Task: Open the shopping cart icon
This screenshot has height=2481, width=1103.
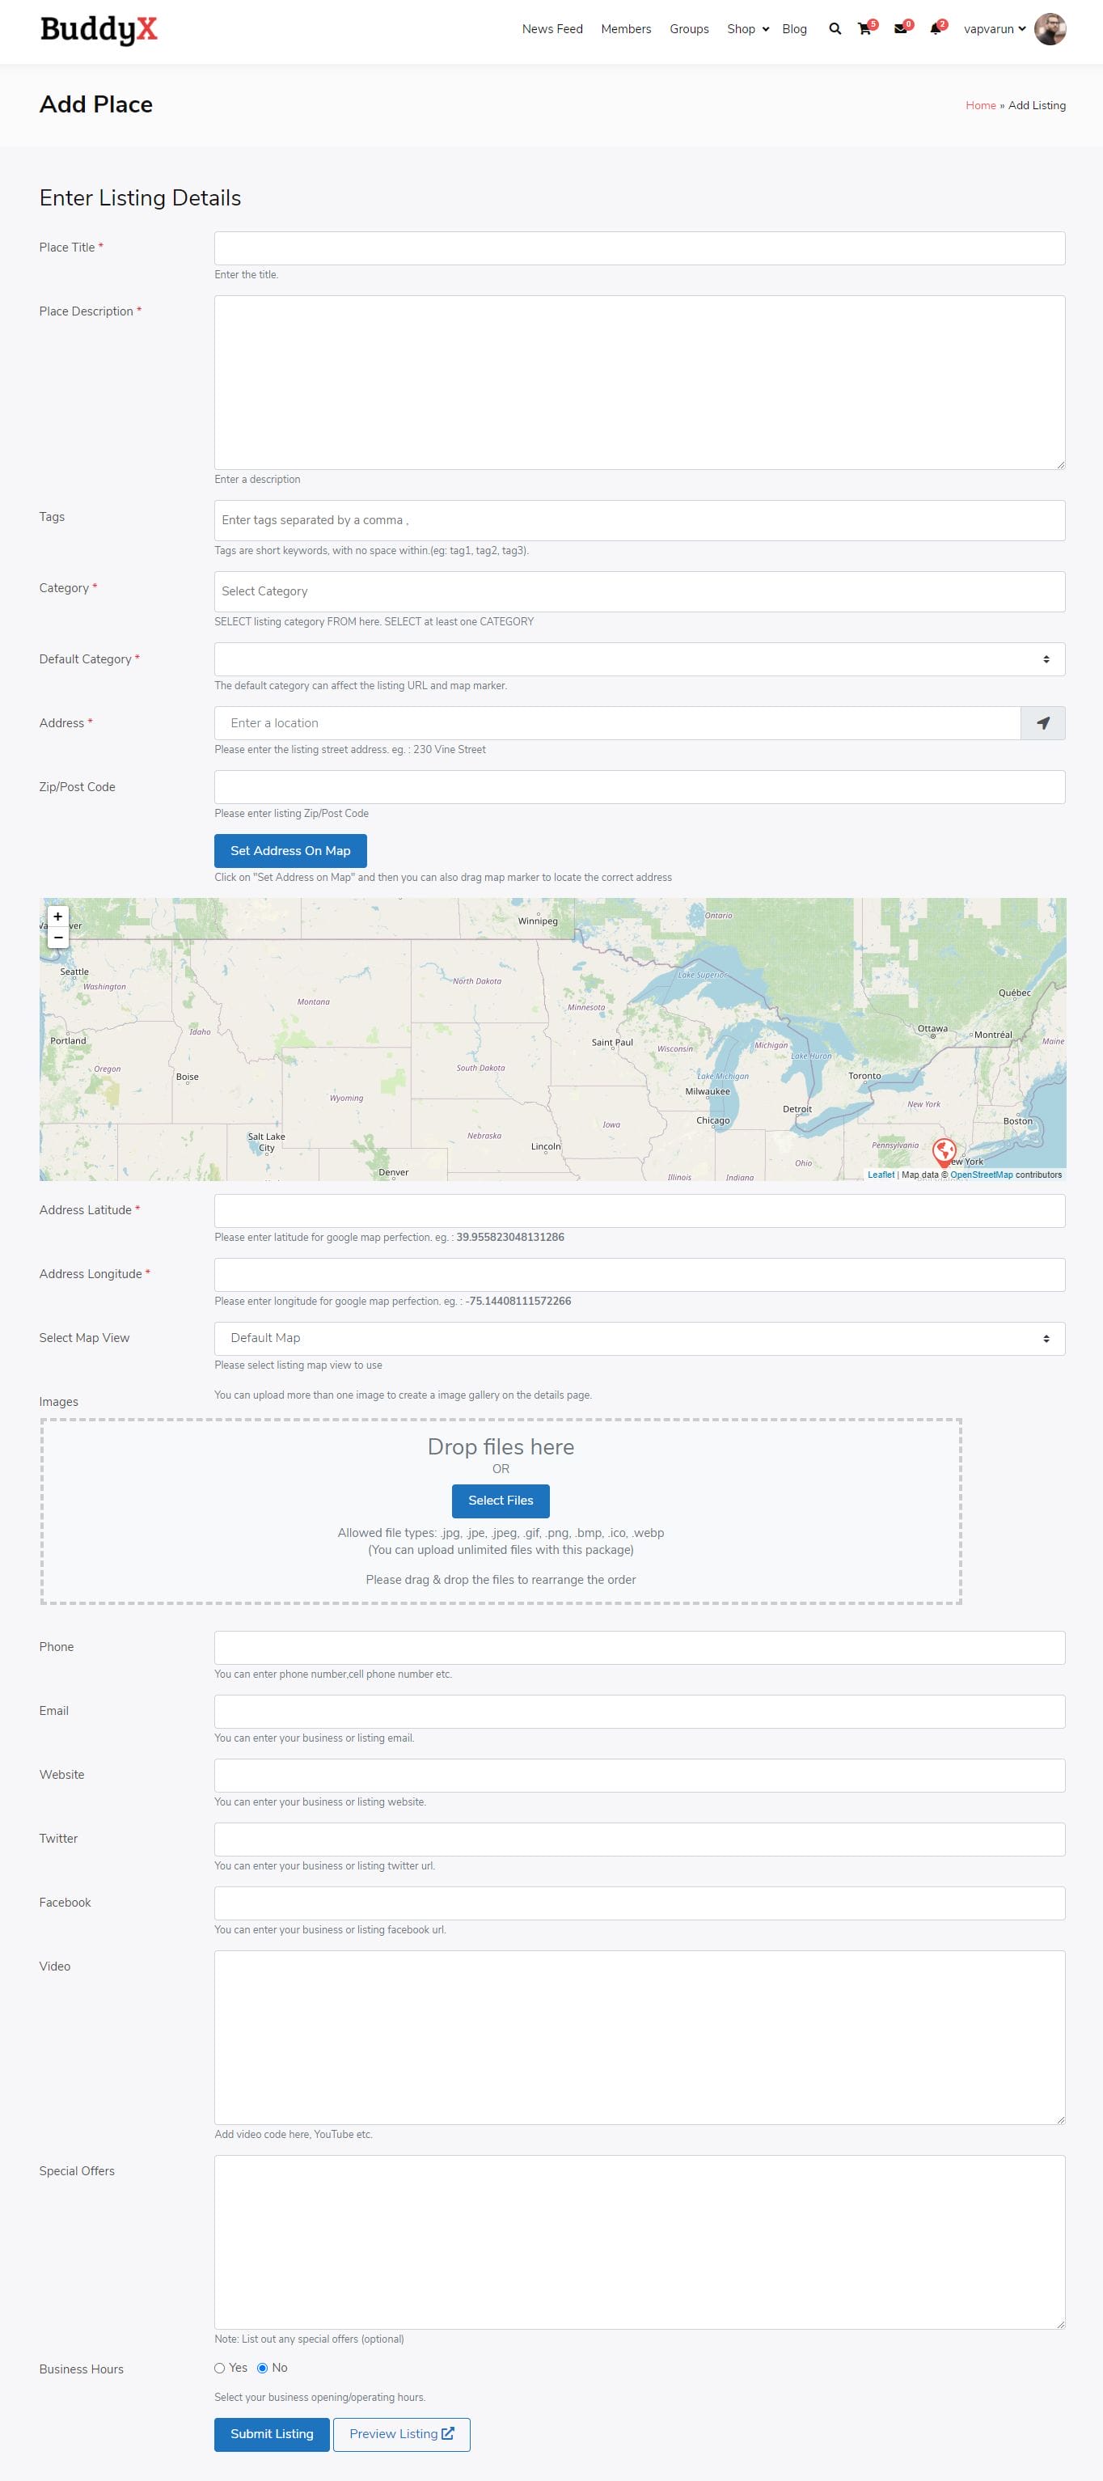Action: point(864,29)
